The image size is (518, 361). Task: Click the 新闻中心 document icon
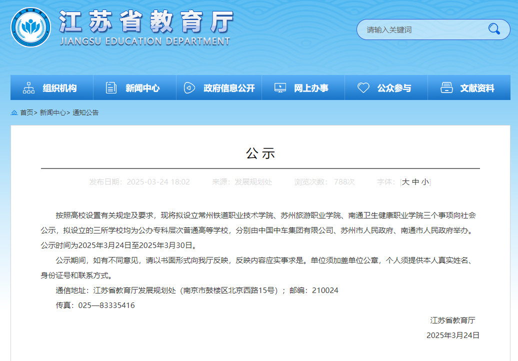coord(111,88)
